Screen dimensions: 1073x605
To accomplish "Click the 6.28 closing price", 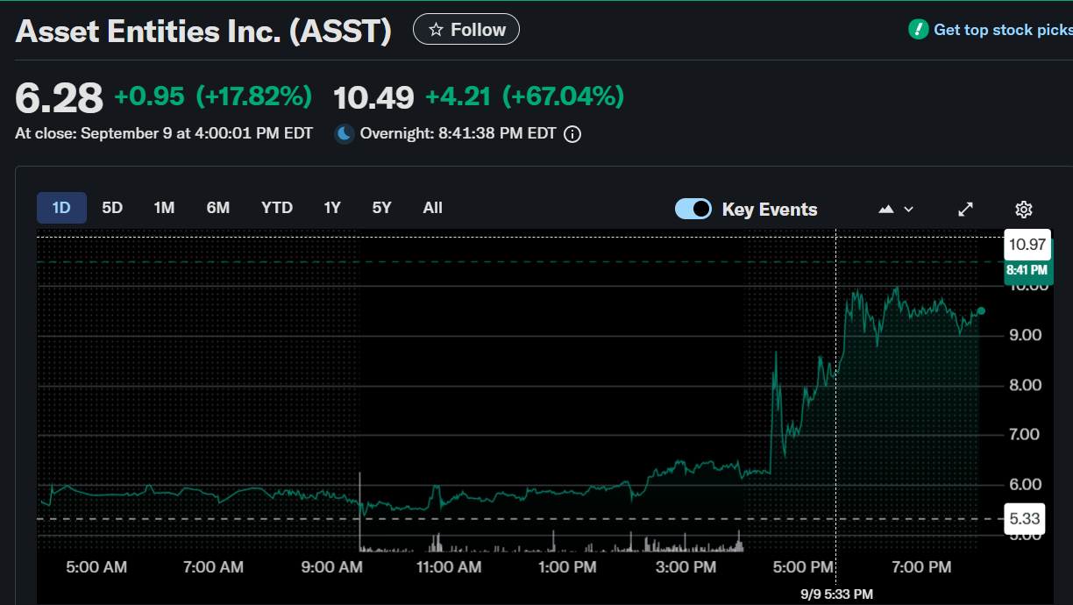I will (60, 97).
